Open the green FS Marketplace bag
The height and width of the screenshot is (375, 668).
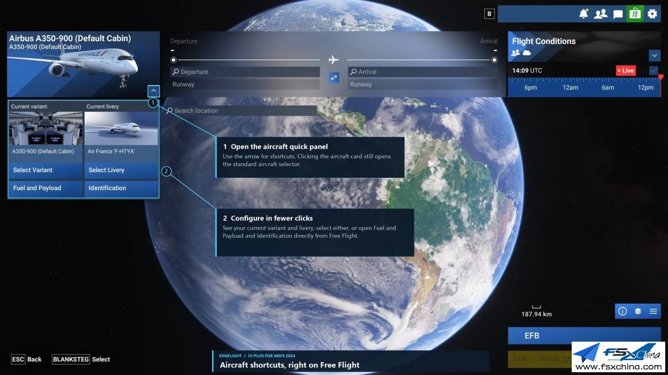pos(635,14)
